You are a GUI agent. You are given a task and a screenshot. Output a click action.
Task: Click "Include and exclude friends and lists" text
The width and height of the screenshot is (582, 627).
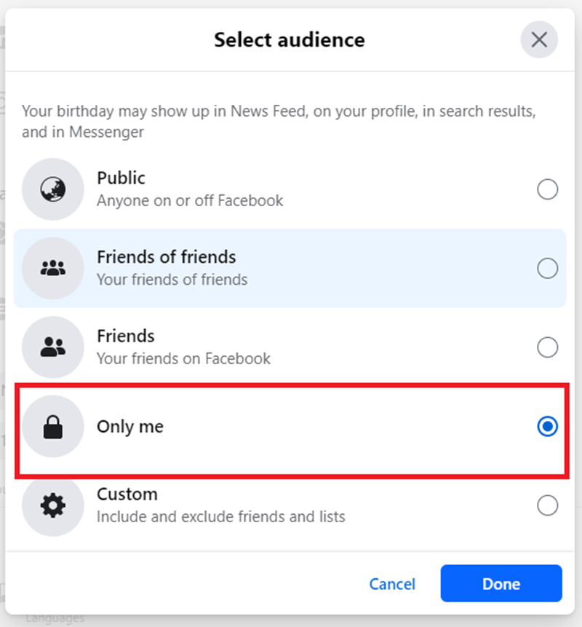pyautogui.click(x=220, y=517)
